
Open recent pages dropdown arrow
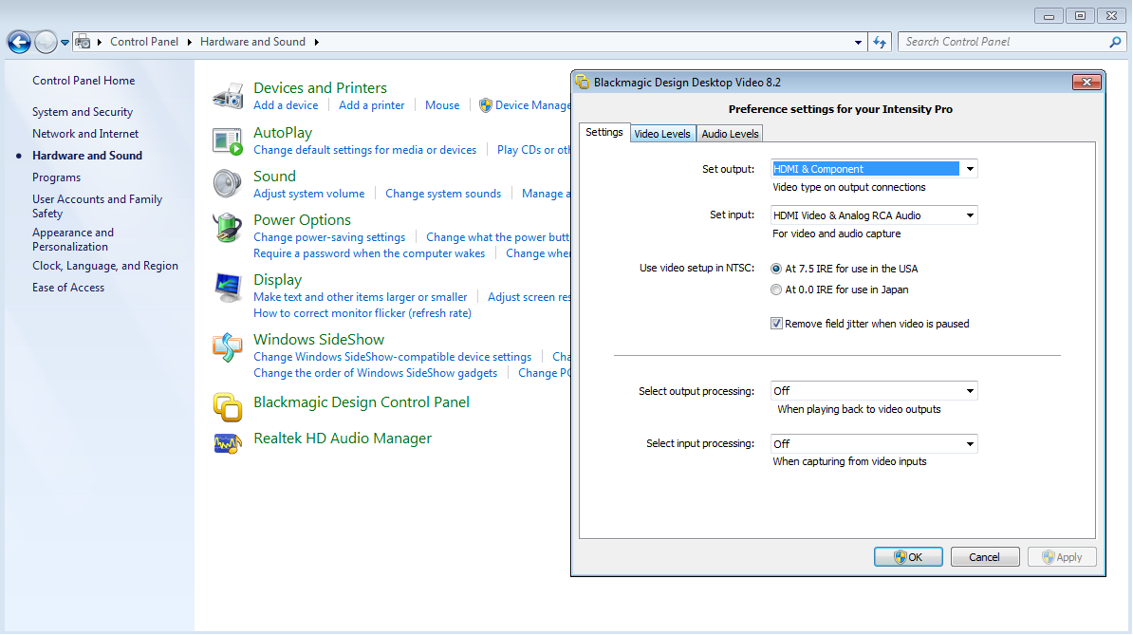[x=65, y=42]
